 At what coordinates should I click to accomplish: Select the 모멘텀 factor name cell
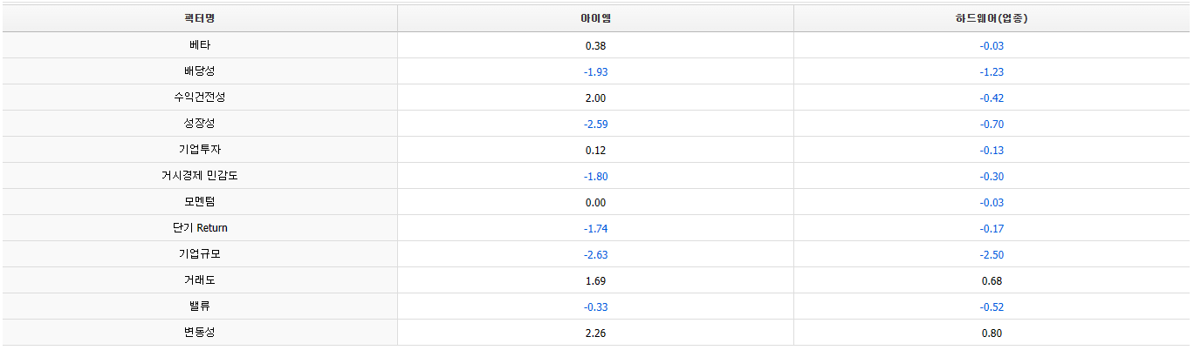click(x=200, y=202)
